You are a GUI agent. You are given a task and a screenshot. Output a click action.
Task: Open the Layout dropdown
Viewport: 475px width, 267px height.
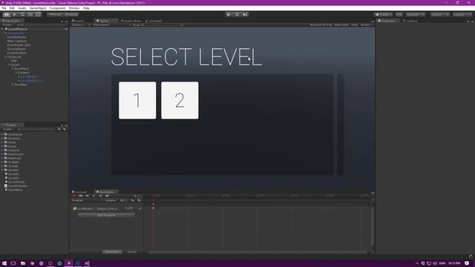462,15
